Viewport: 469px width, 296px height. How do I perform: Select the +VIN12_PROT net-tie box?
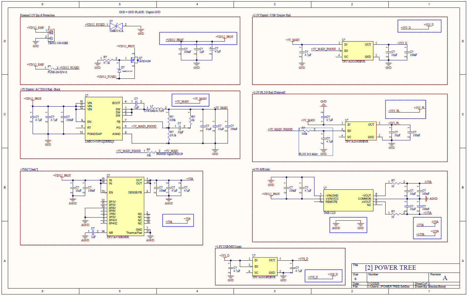(x=198, y=38)
